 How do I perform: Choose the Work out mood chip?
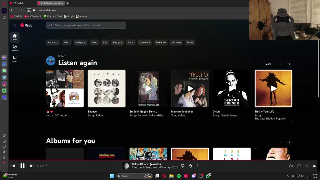[x=176, y=42]
